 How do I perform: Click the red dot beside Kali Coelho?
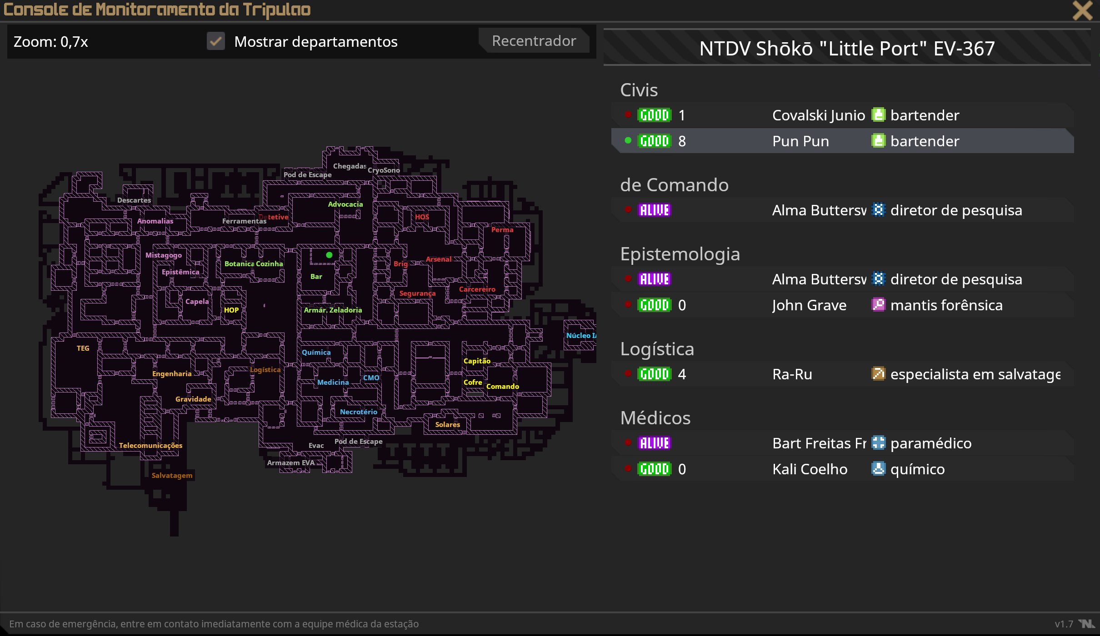pyautogui.click(x=628, y=468)
